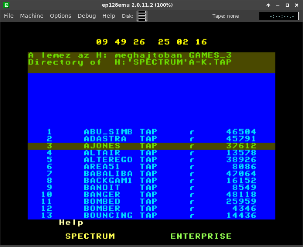Open the Debug menu
The image size is (303, 247).
87,16
